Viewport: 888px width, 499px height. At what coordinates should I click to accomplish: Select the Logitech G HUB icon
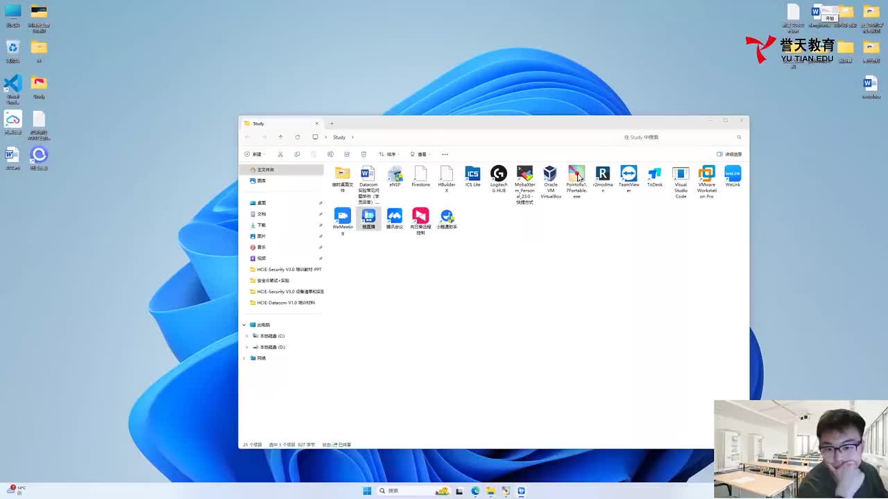499,179
